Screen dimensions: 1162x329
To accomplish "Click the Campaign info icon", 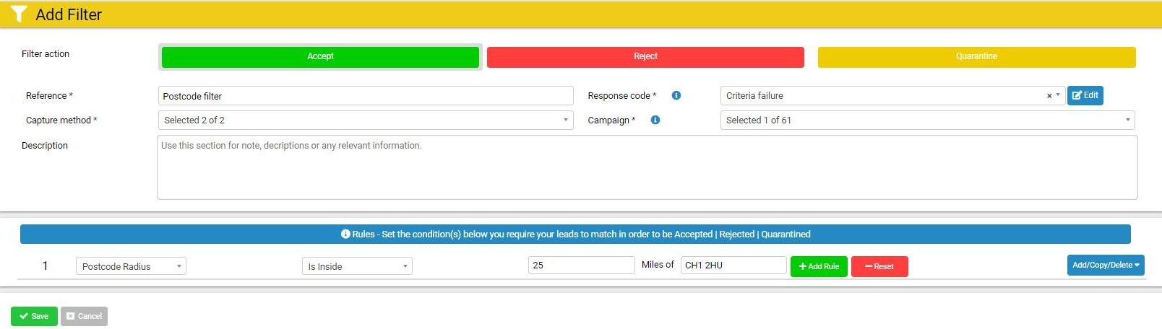I will (655, 120).
